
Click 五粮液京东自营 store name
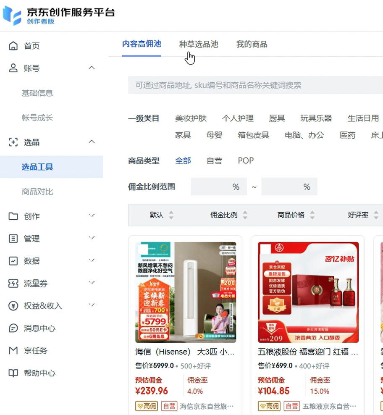coord(329,406)
